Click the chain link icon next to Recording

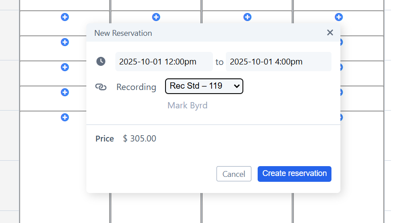tap(101, 87)
